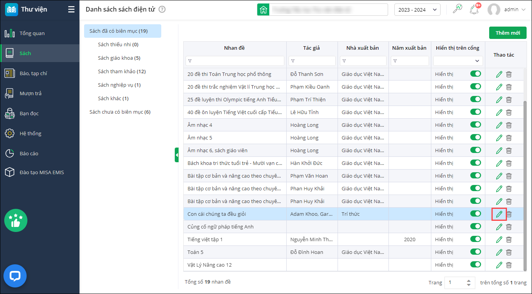
Task: Open Tổng quan in the sidebar
Action: tap(40, 33)
